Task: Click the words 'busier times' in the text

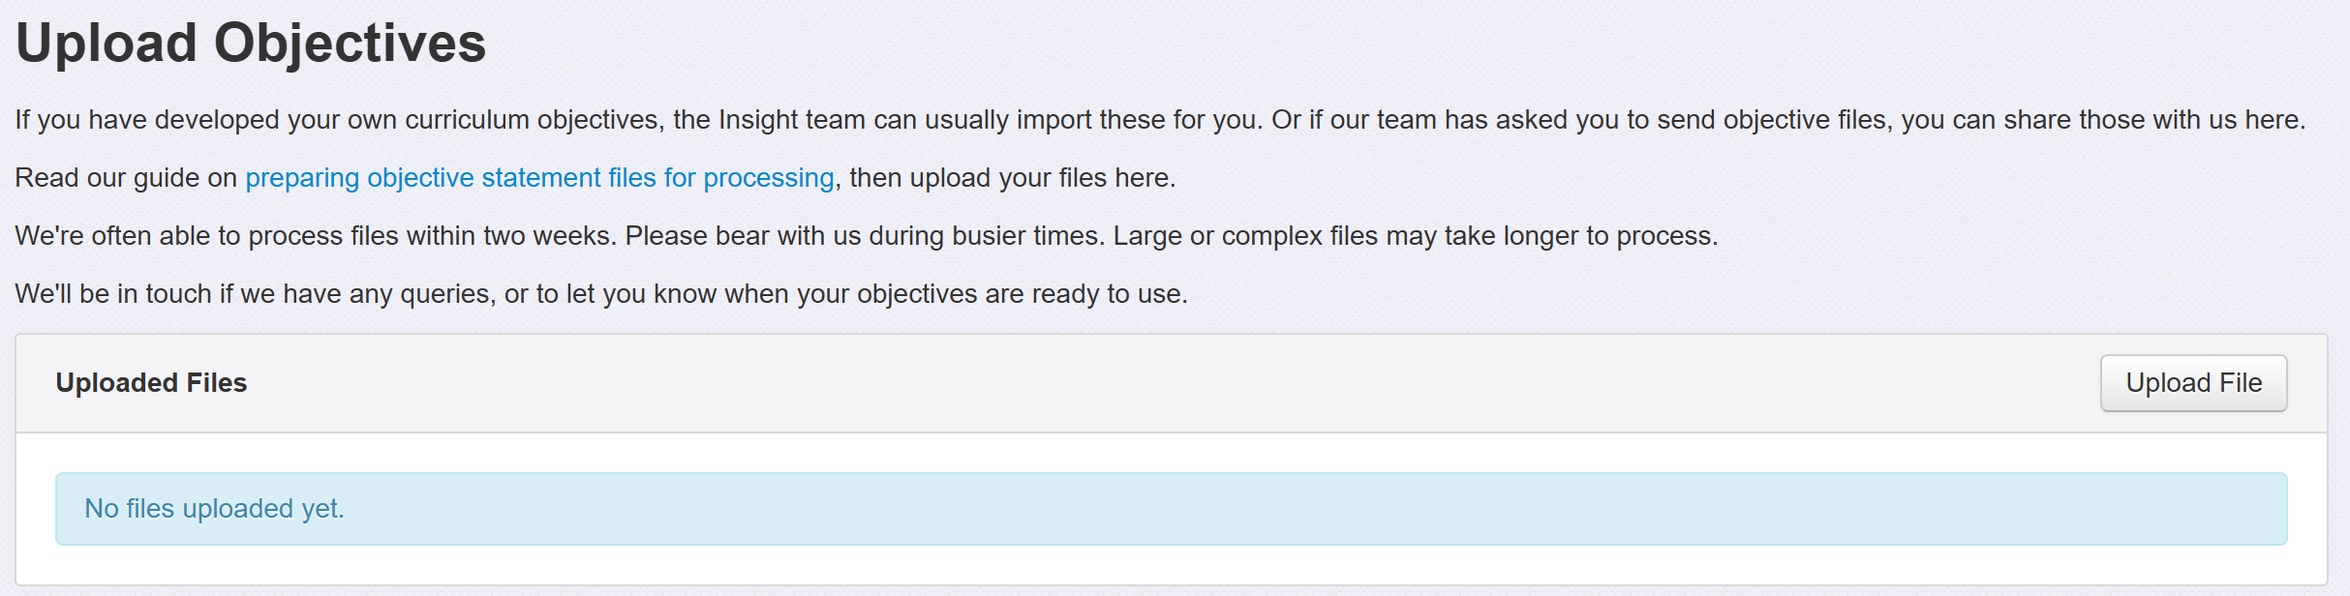Action: (x=1026, y=236)
